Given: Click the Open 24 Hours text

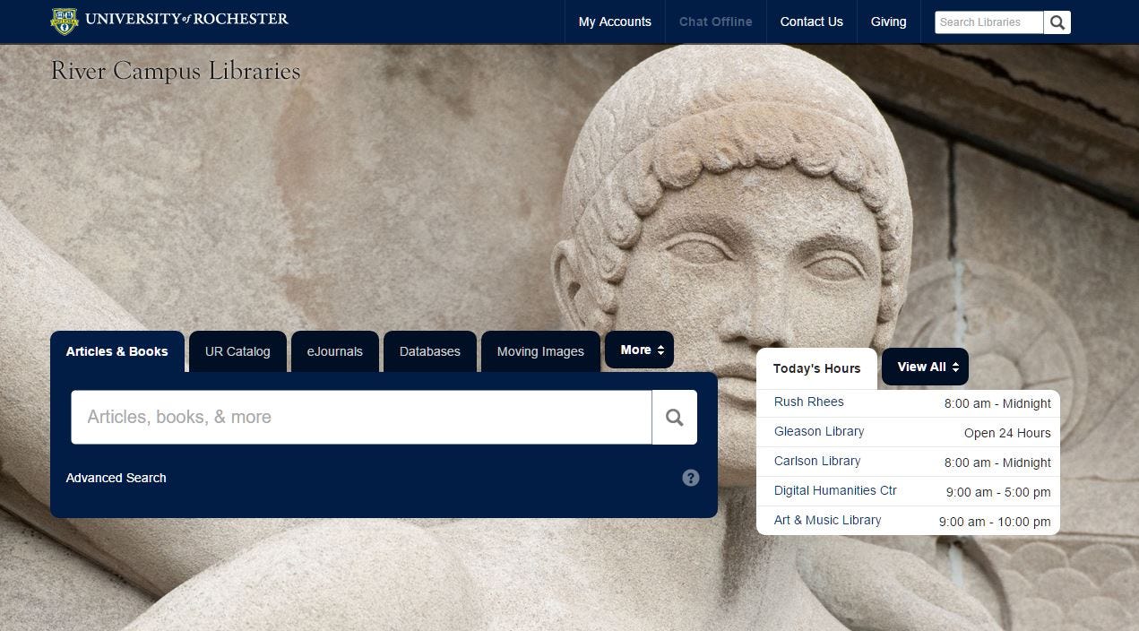Looking at the screenshot, I should pyautogui.click(x=1007, y=433).
